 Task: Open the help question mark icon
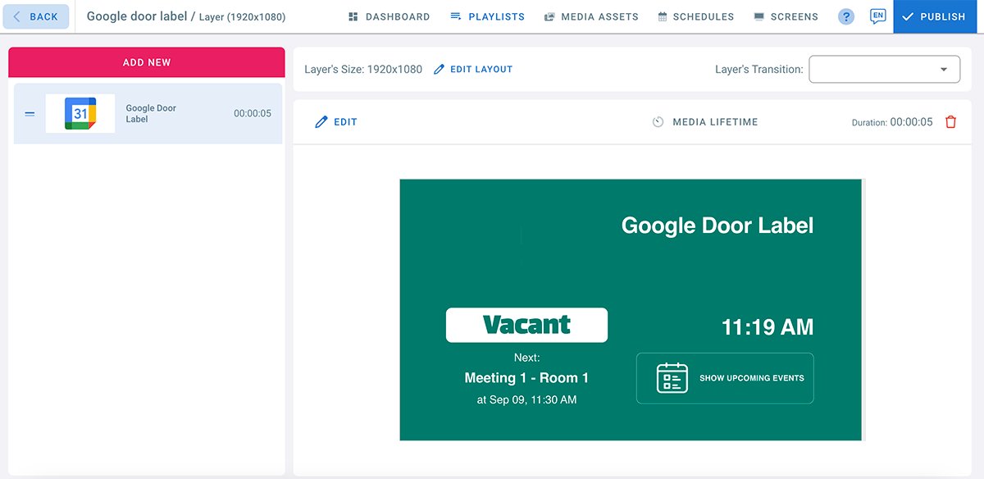846,16
